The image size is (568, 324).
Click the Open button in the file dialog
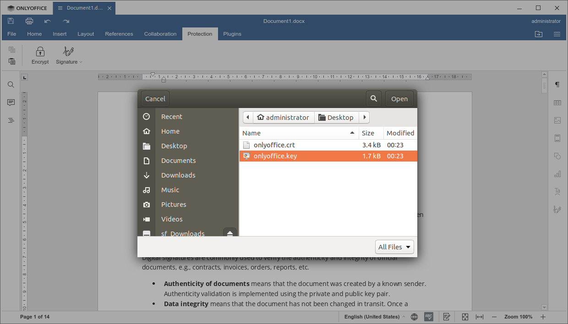[x=399, y=98]
